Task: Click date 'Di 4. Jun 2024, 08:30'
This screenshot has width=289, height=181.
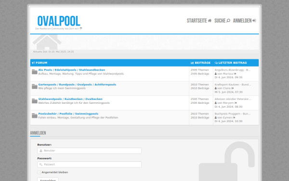Action: coord(228,107)
